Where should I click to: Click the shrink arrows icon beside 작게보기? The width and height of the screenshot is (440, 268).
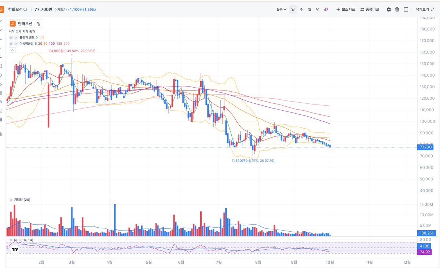click(x=433, y=9)
